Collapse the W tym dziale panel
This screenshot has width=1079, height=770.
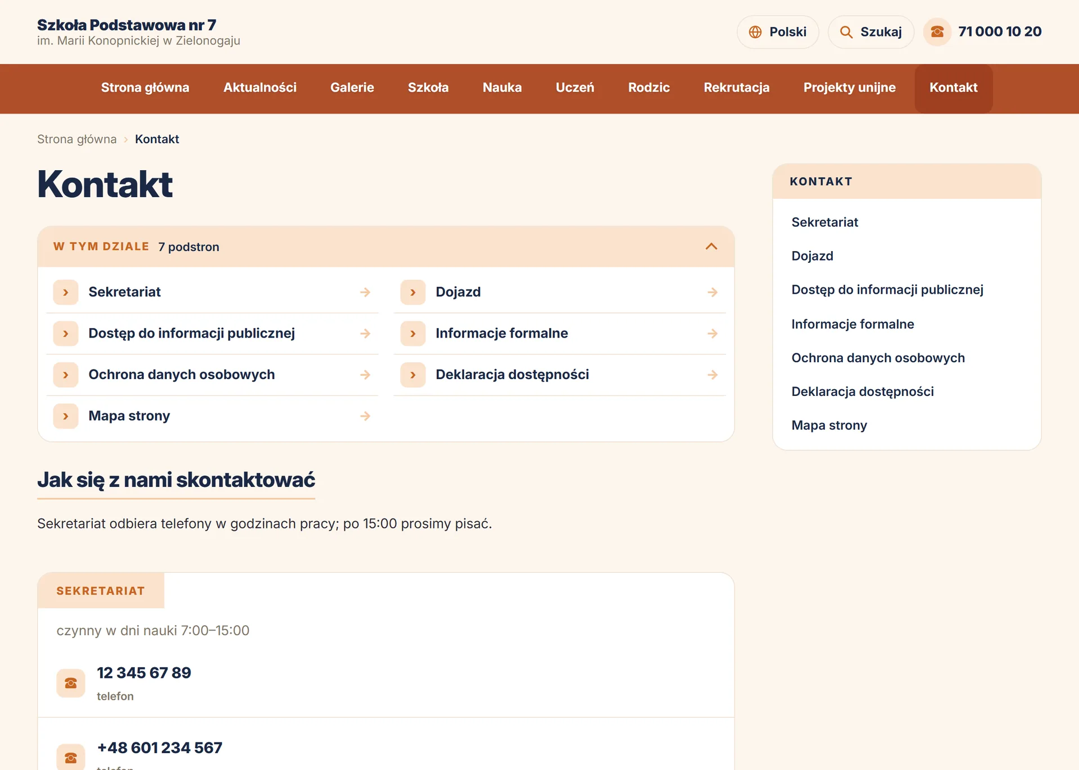point(711,247)
